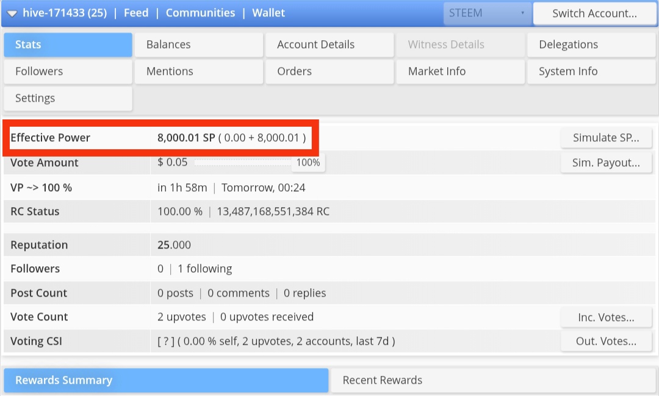Select the Orders tab
The image size is (659, 396).
coord(329,72)
